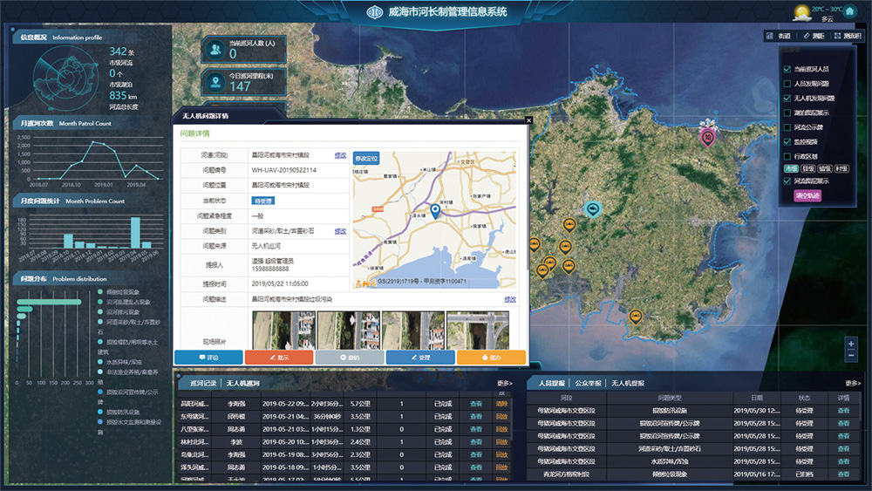Open the 街道 basemap switcher

[x=779, y=36]
